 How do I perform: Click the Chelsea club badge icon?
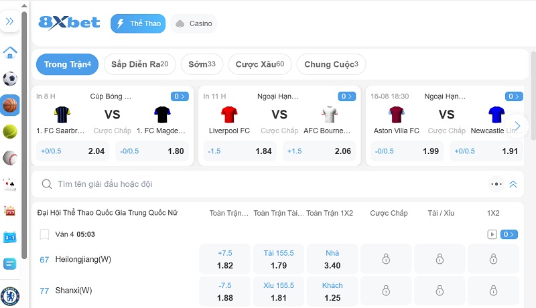click(x=10, y=295)
